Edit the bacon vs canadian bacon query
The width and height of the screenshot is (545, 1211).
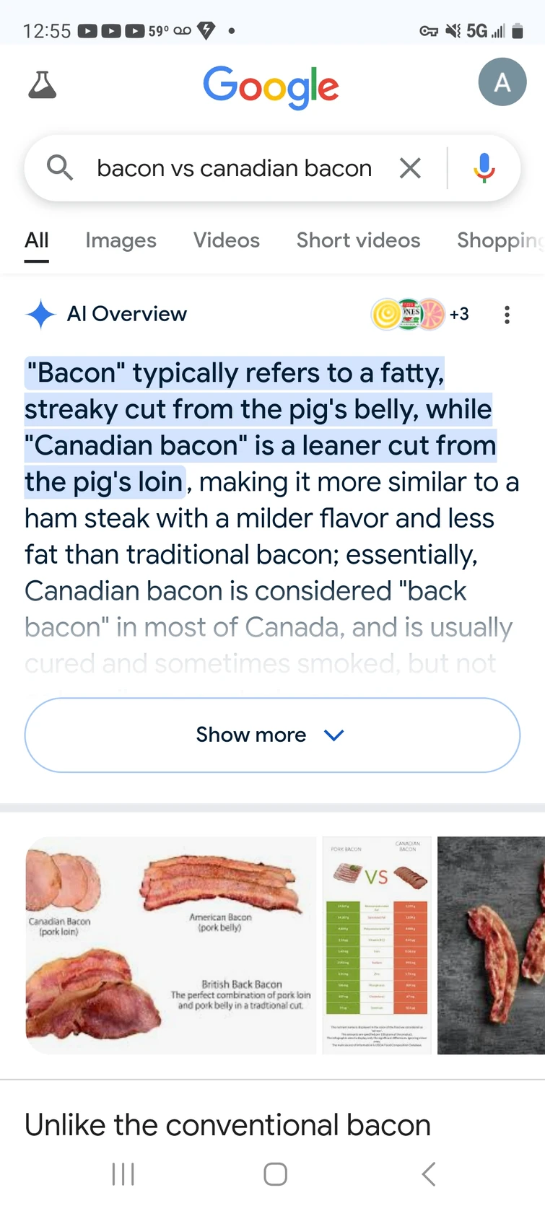235,168
